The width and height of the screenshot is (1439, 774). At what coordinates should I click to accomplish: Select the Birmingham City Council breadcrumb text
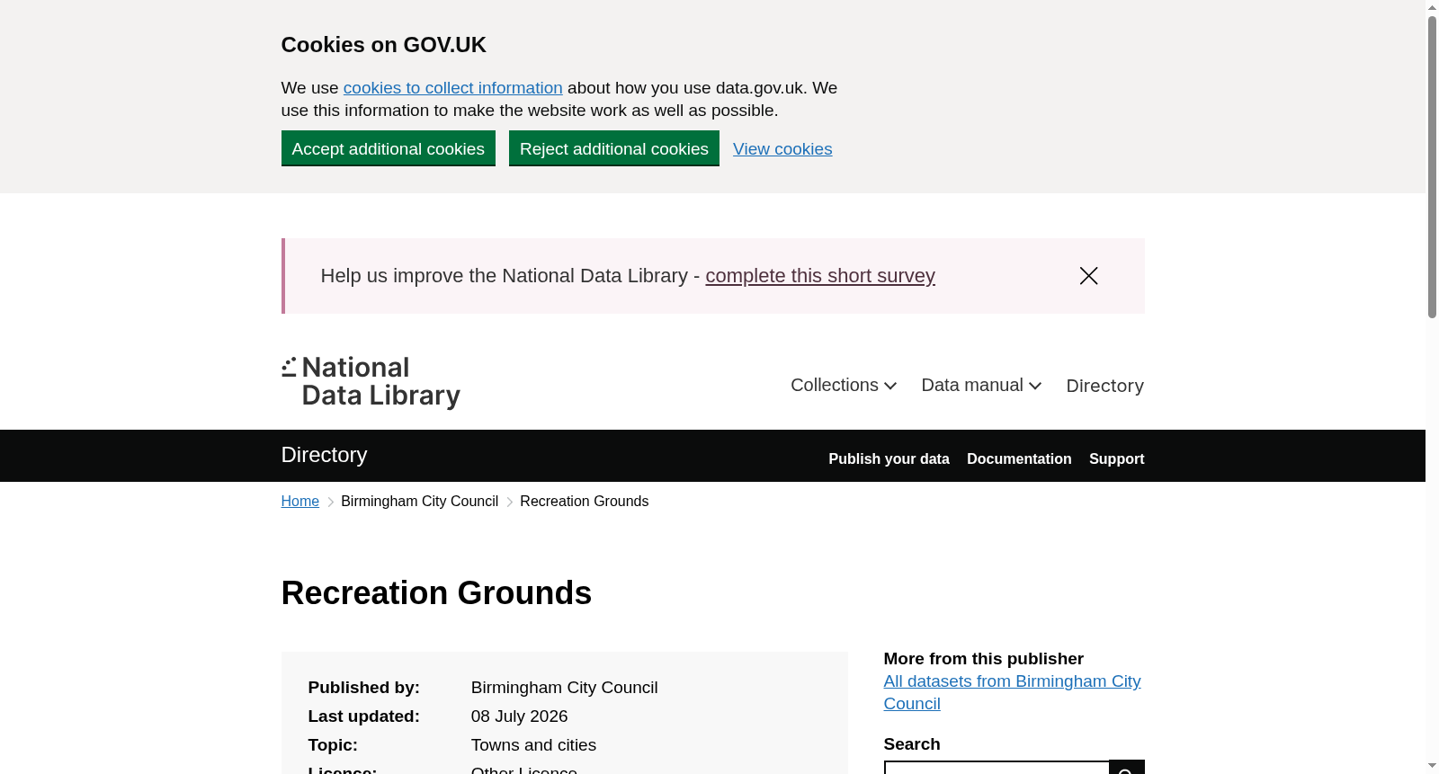click(x=419, y=502)
